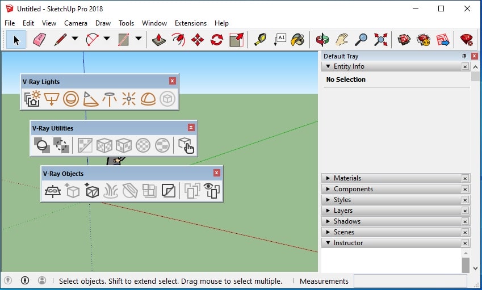Open Line tool dropdown arrow
This screenshot has height=290, width=482.
(75, 39)
